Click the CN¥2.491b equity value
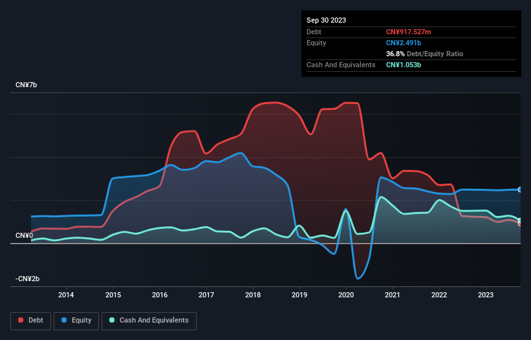This screenshot has width=531, height=340. [404, 43]
